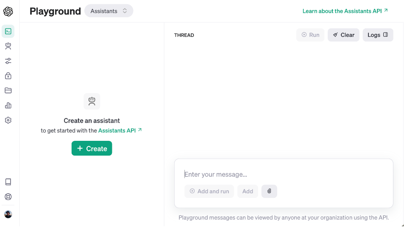The height and width of the screenshot is (244, 418).
Task: Expand the Assistants mode dropdown
Action: point(109,11)
